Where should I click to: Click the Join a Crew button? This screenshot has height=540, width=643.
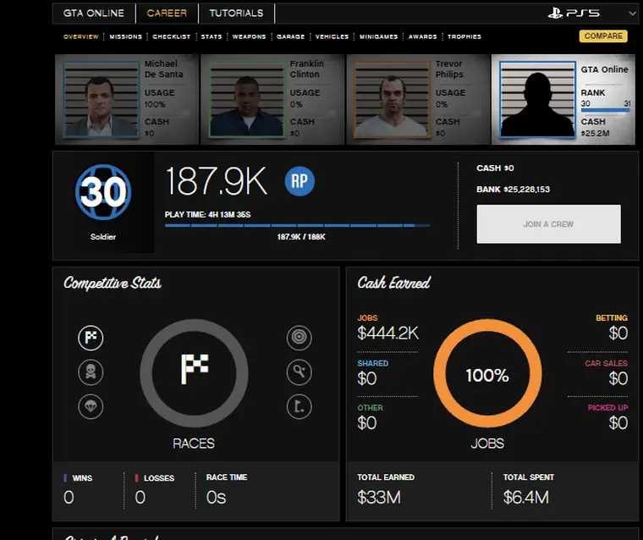pos(548,224)
